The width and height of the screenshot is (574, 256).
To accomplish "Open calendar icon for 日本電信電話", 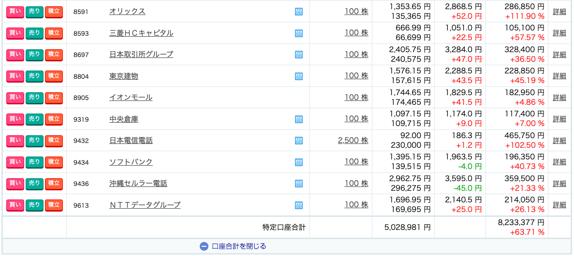I will click(299, 141).
